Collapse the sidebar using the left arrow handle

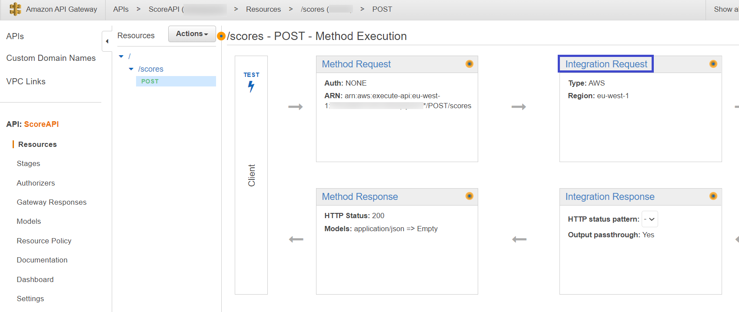(x=107, y=42)
